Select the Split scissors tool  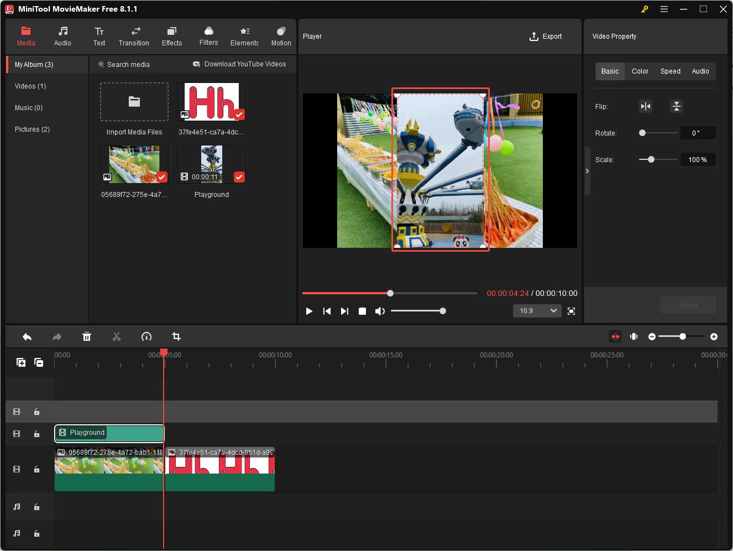click(x=117, y=336)
